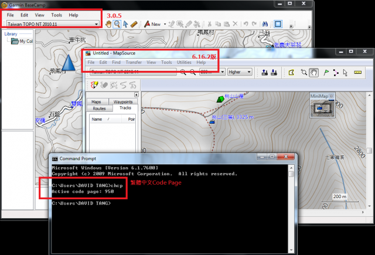This screenshot has height=255, width=375.
Task: Open the Help menu in BaseCamp
Action: coord(73,15)
